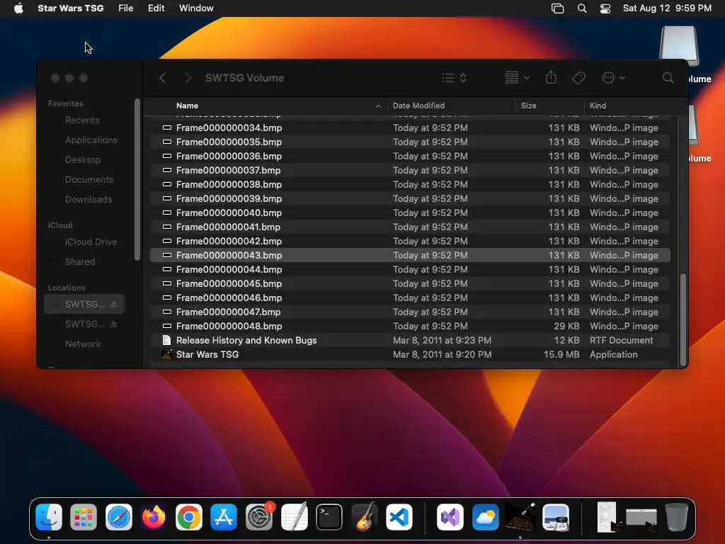
Task: Toggle sort direction chevron in Name column
Action: [378, 106]
